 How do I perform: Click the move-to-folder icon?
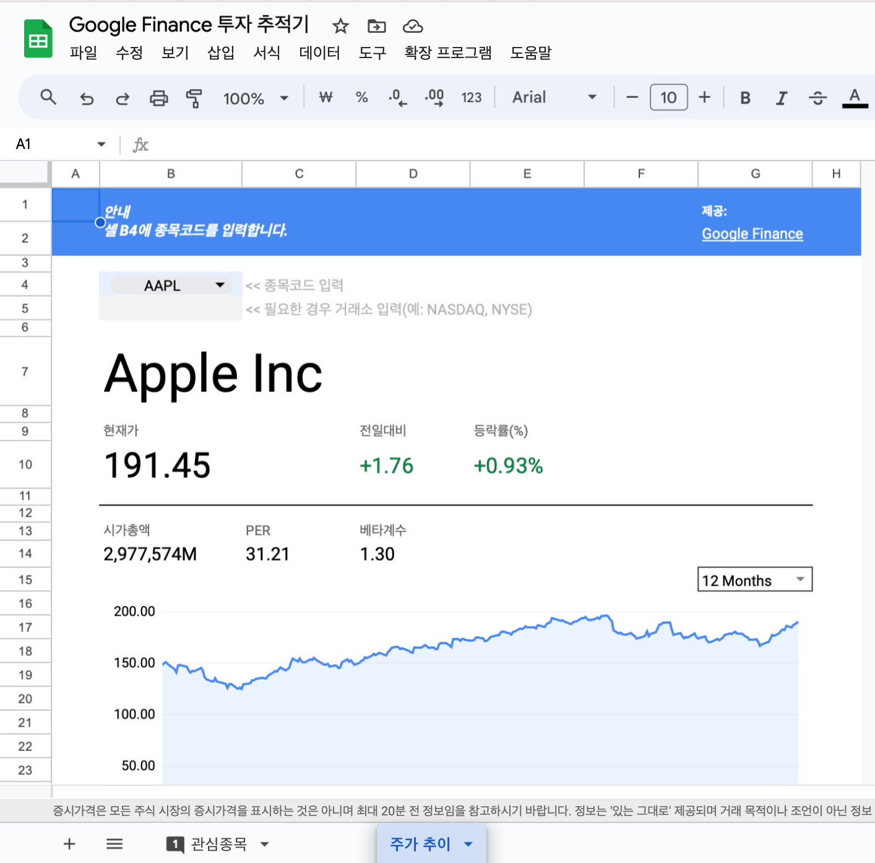click(376, 26)
